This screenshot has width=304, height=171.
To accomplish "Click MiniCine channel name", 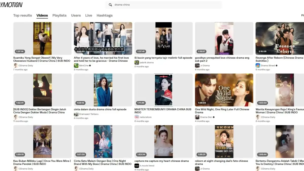I will (x=84, y=66).
